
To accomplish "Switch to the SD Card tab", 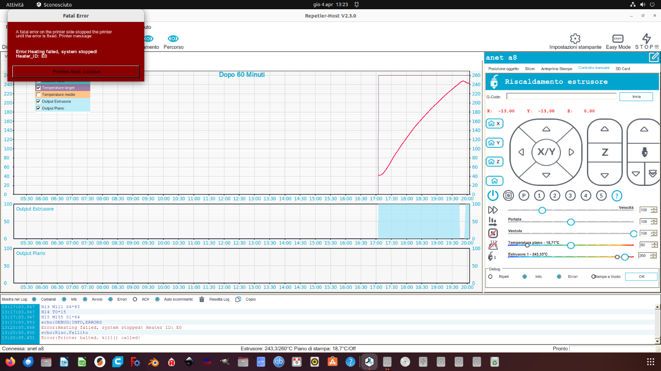I will tap(622, 69).
